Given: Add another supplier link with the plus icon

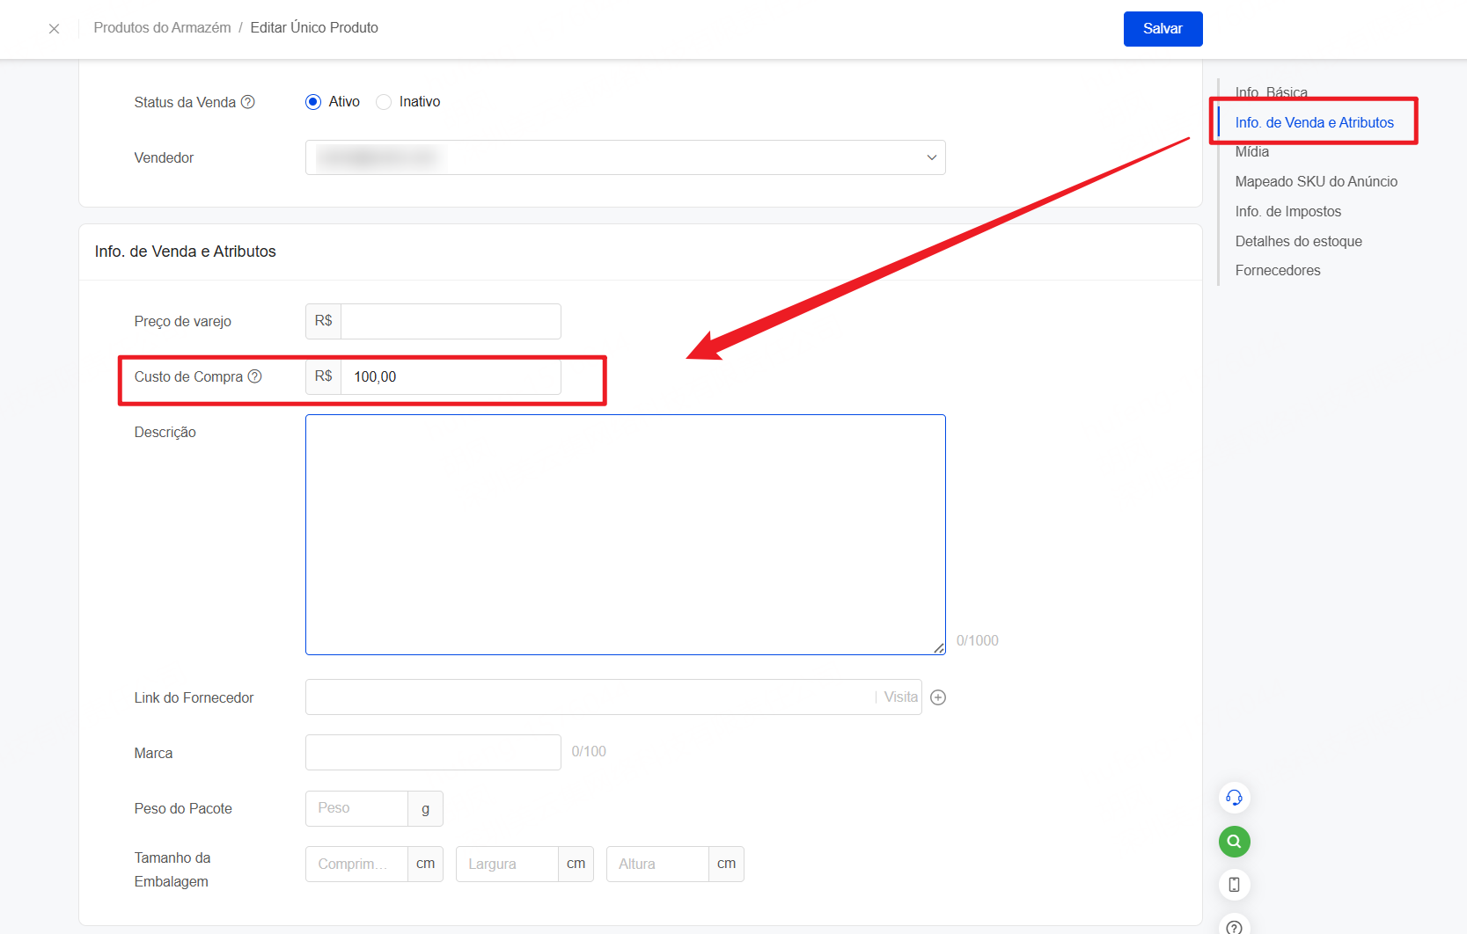Looking at the screenshot, I should (938, 697).
